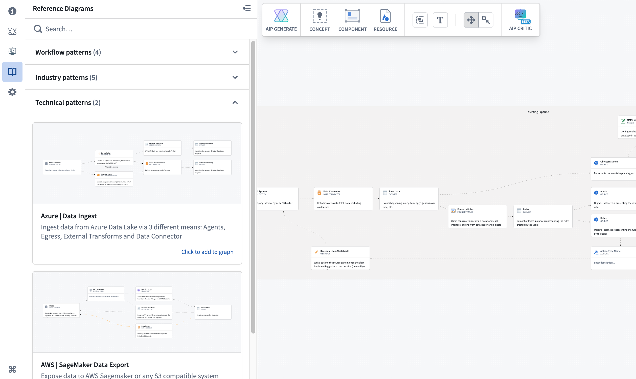The width and height of the screenshot is (636, 379).
Task: Select the Alerts object node
Action: [613, 198]
